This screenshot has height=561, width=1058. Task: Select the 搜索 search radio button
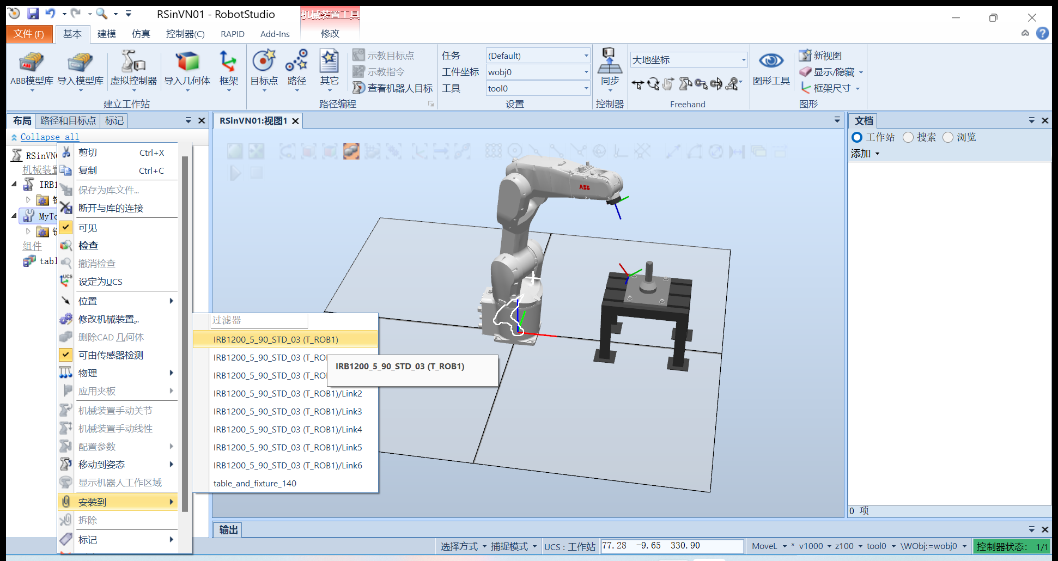(908, 137)
